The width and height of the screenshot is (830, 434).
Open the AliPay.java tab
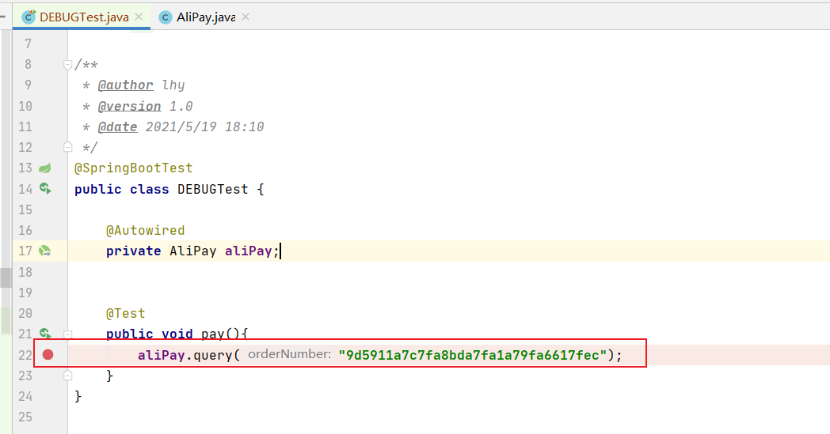(x=205, y=17)
